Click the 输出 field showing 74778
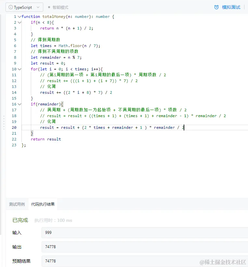 pos(145,247)
